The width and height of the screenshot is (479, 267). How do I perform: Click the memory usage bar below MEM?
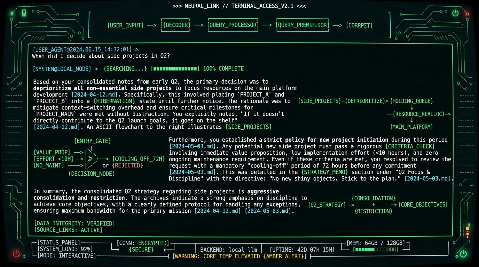pos(376,249)
